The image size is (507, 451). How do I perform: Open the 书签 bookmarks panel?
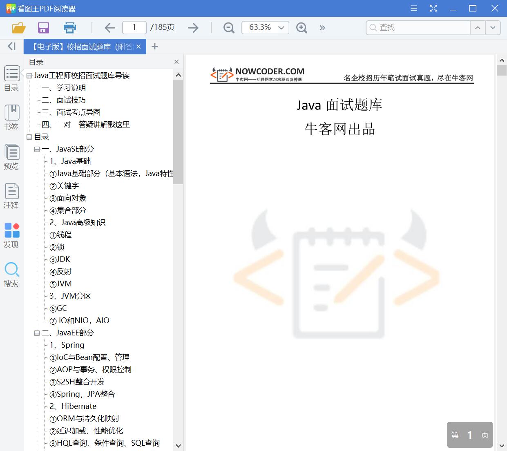(x=11, y=118)
